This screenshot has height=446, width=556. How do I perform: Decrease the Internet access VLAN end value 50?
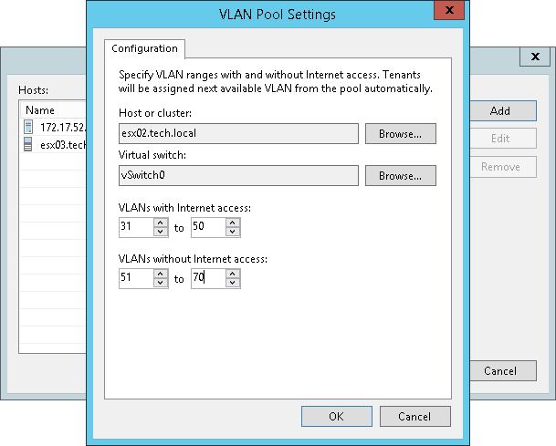(x=233, y=232)
